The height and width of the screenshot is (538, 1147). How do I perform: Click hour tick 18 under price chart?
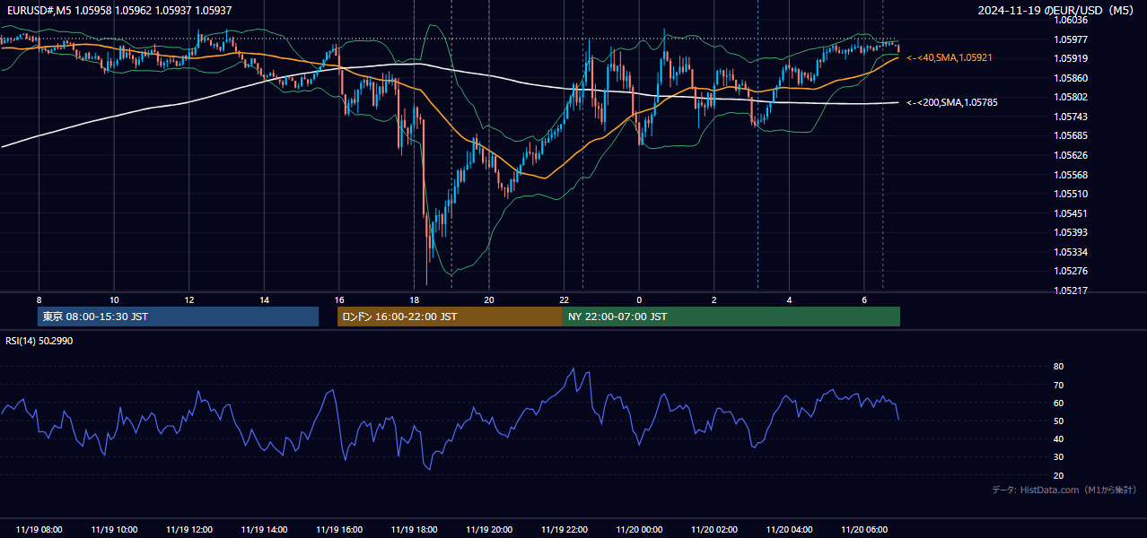coord(414,299)
